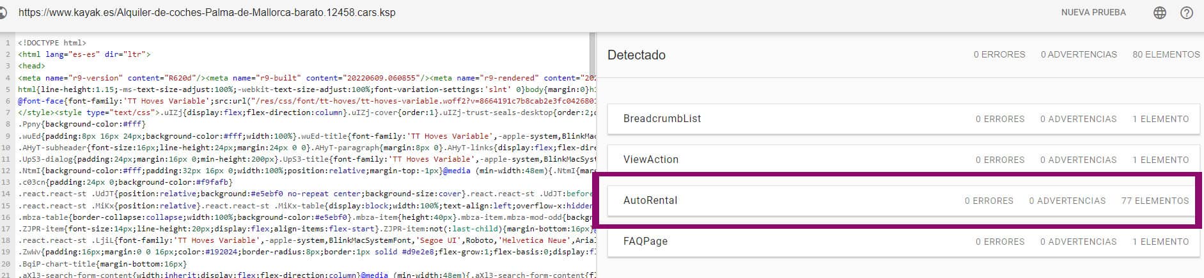Click the .Ppny background-color code line
Viewport: 1204px width, 278px height.
[x=82, y=124]
